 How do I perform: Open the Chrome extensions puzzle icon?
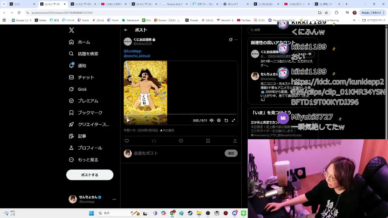[x=336, y=13]
